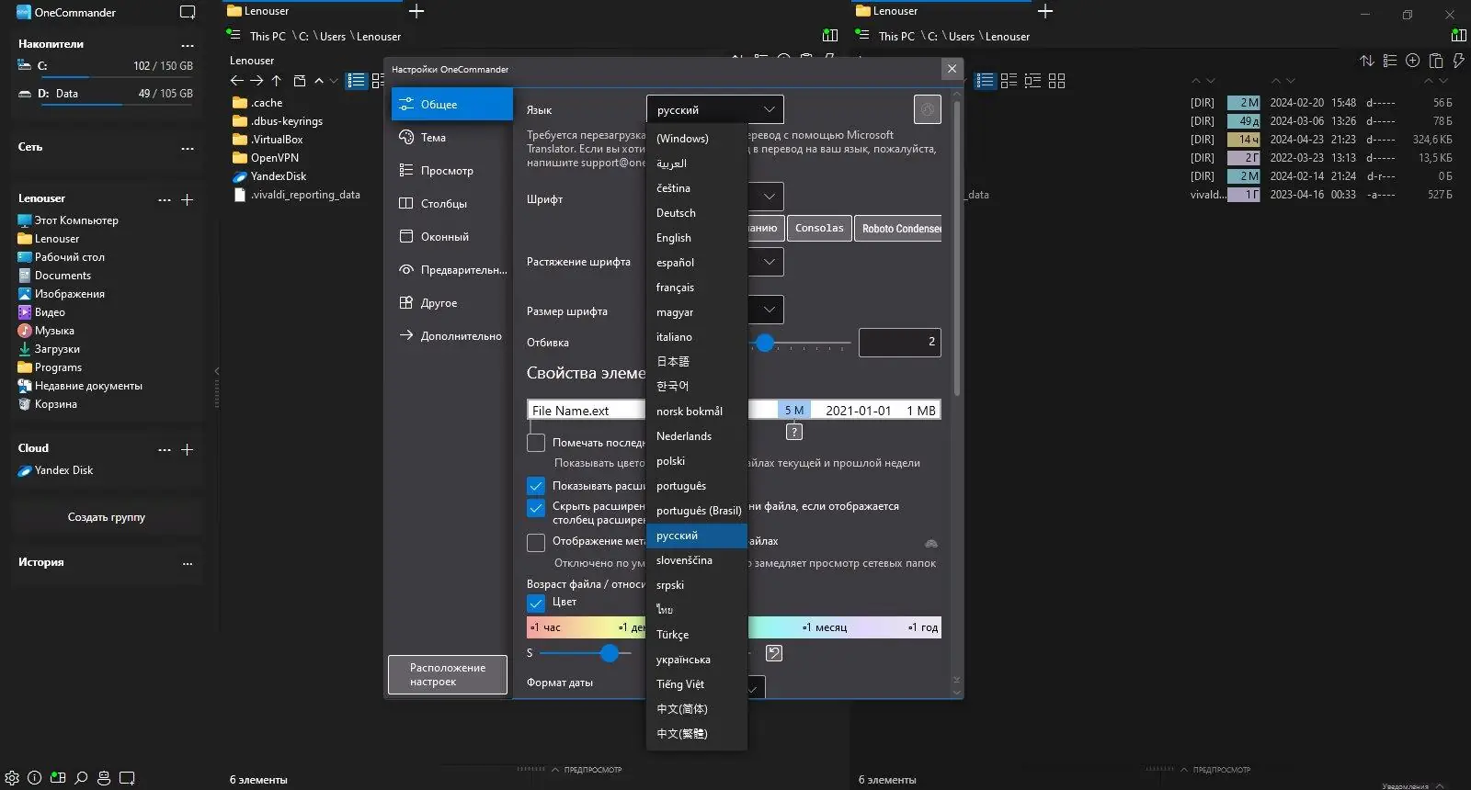Open search magnifier in bottom bar
Viewport: 1471px width, 790px height.
pyautogui.click(x=81, y=778)
